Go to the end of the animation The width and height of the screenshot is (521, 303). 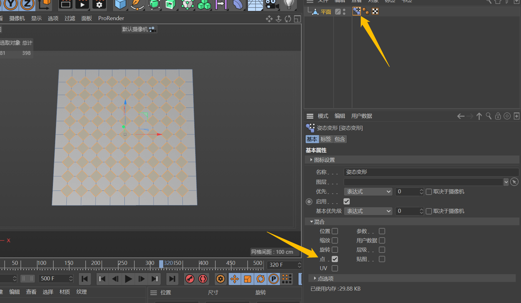pyautogui.click(x=172, y=279)
